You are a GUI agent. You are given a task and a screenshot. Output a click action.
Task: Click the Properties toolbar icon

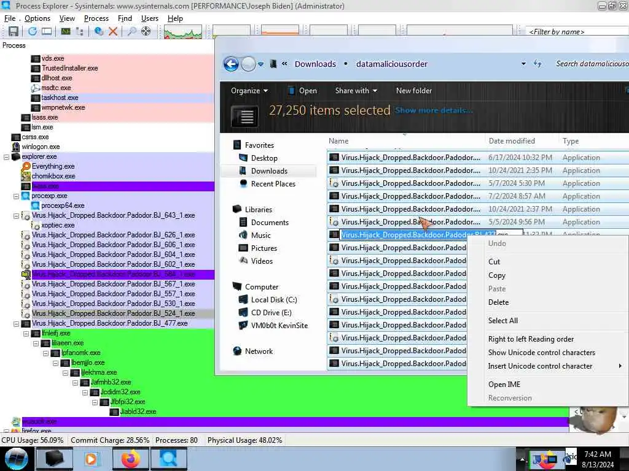click(98, 31)
